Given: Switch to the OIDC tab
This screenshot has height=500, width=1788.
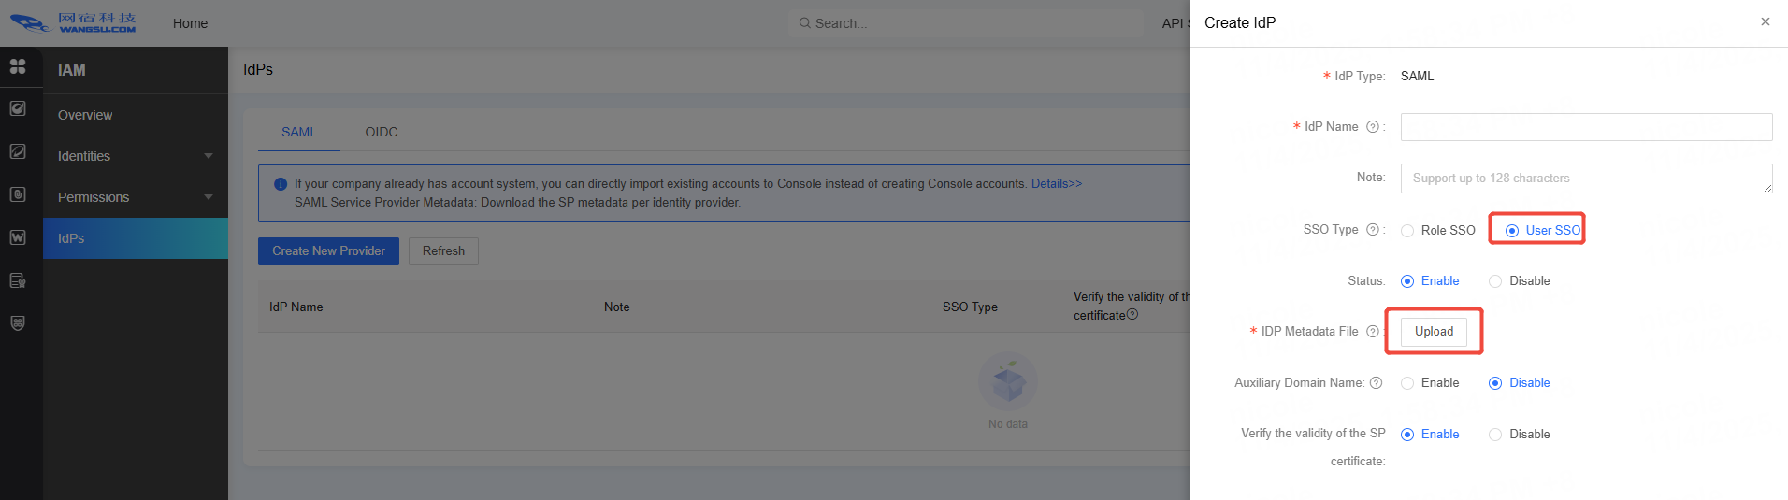Looking at the screenshot, I should [381, 132].
